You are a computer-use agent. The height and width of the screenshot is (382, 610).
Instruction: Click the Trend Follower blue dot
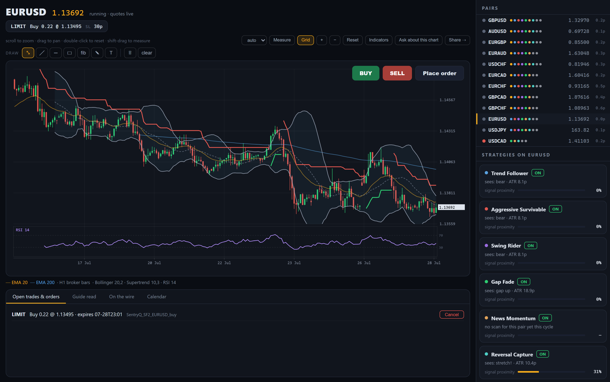[x=486, y=173]
